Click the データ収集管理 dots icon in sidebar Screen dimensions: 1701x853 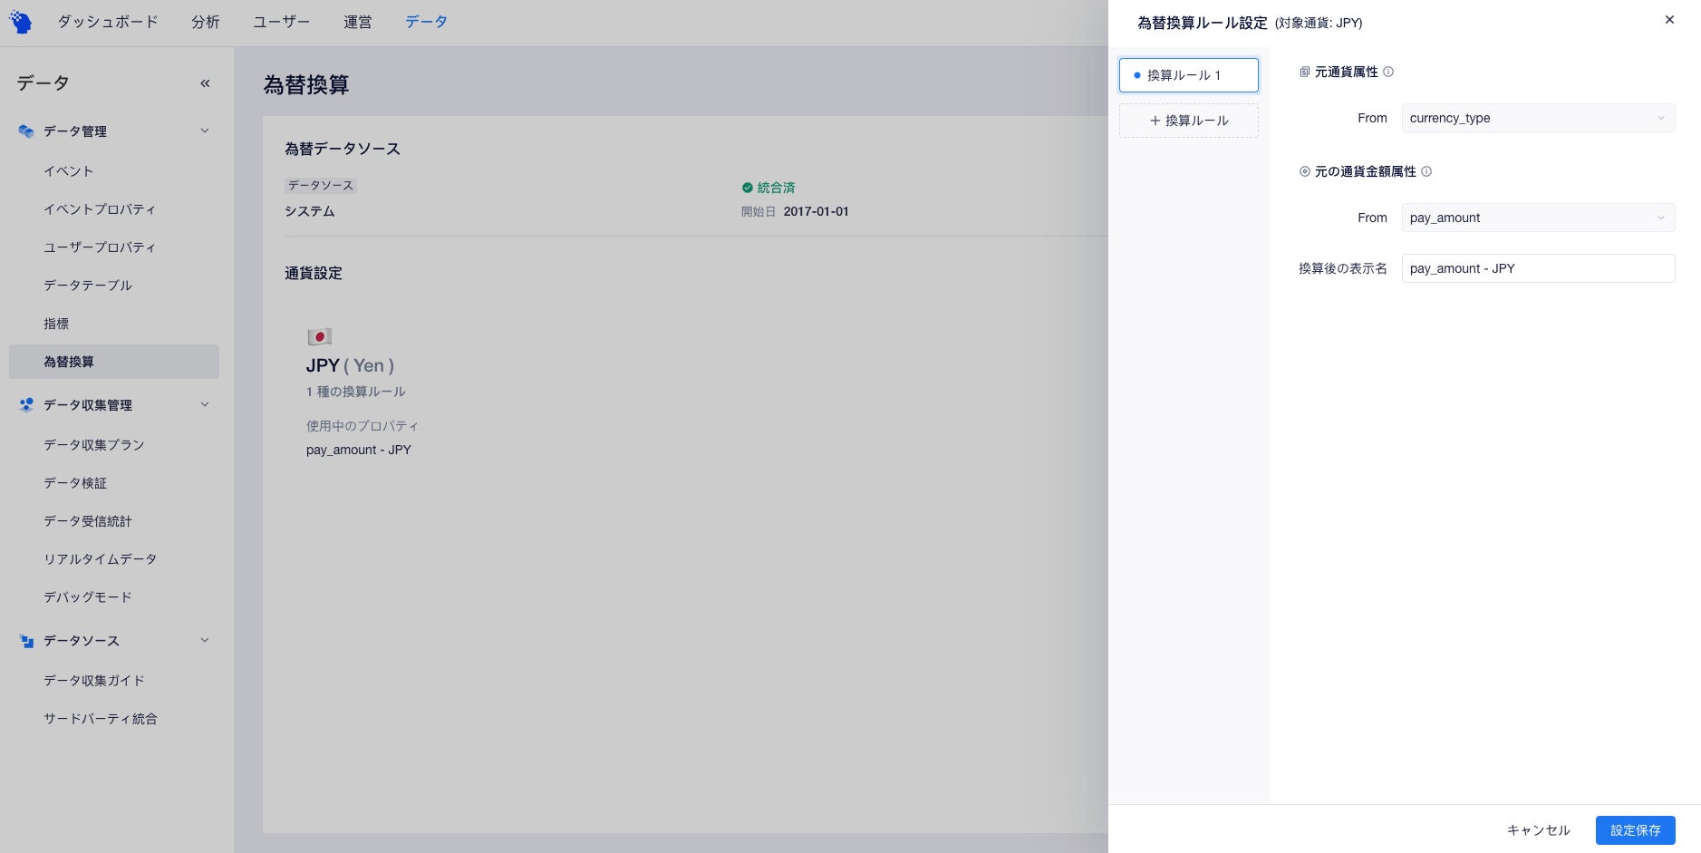[x=25, y=404]
